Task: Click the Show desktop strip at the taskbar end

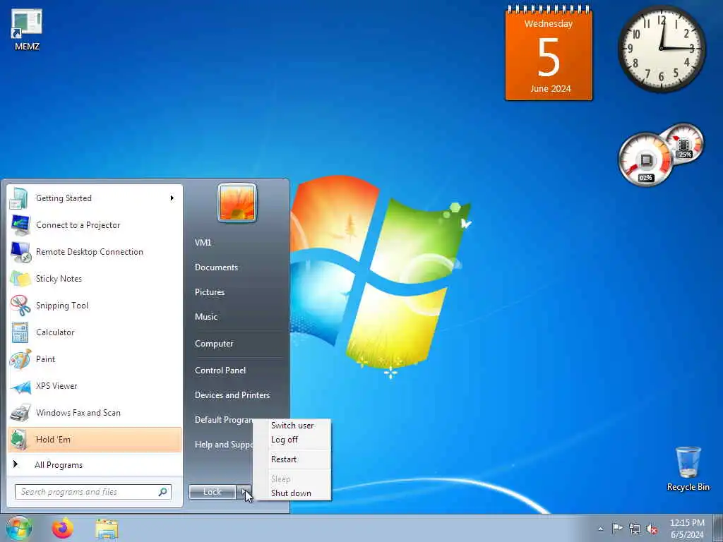Action: coord(718,528)
